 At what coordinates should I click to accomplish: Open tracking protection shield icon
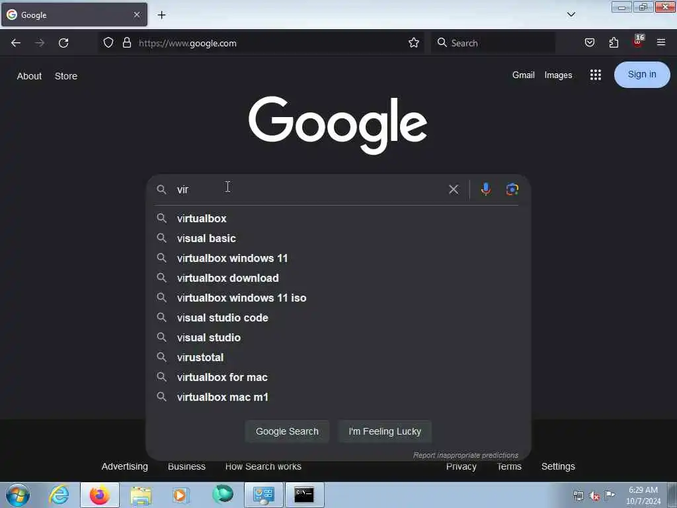coord(108,43)
